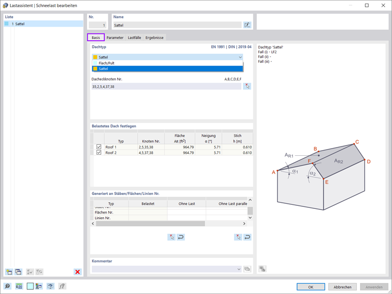This screenshot has width=392, height=294.
Task: Click the Nr. field showing 1
Action: (97, 25)
